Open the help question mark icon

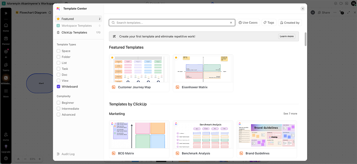point(6,158)
